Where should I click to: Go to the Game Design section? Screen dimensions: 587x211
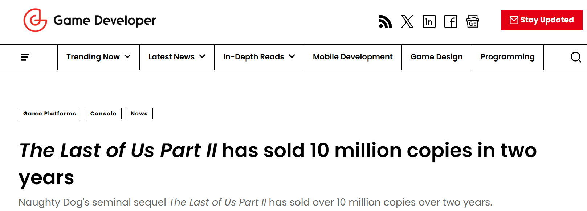436,57
